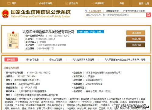Select the 基础信息 tab

(11, 59)
